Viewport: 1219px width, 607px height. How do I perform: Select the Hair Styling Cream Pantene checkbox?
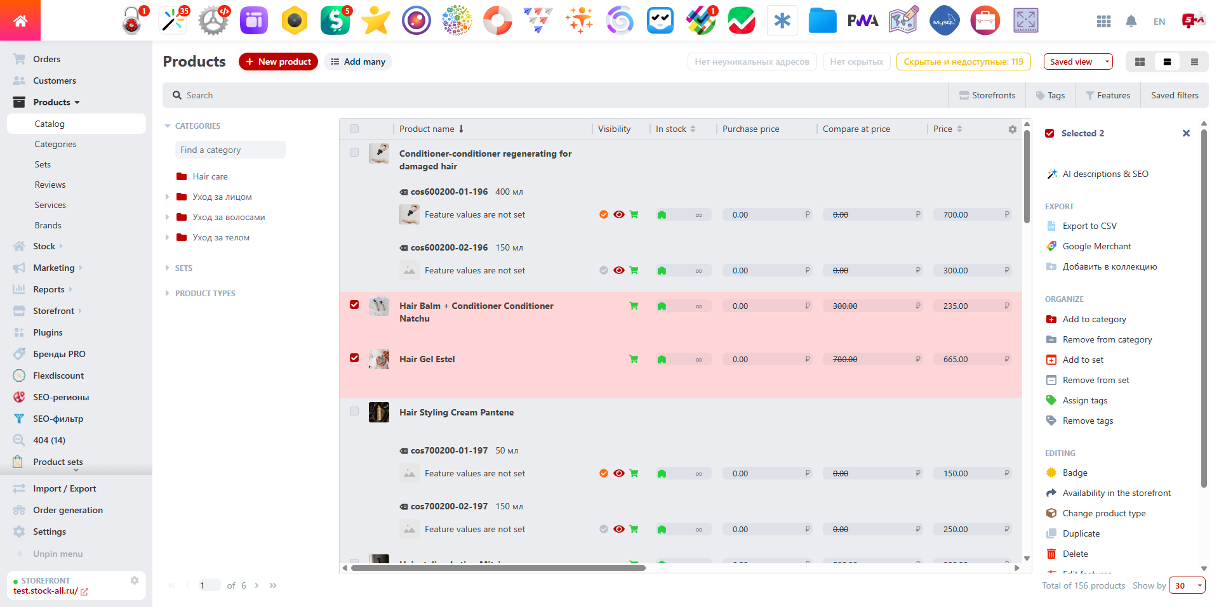[x=354, y=411]
